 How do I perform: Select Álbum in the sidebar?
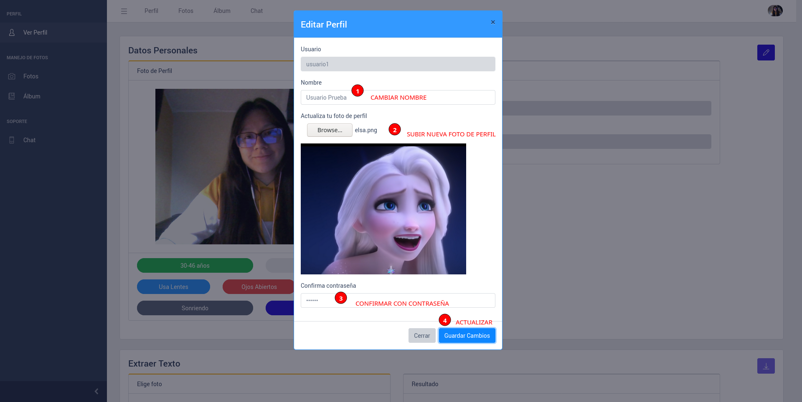(53, 96)
